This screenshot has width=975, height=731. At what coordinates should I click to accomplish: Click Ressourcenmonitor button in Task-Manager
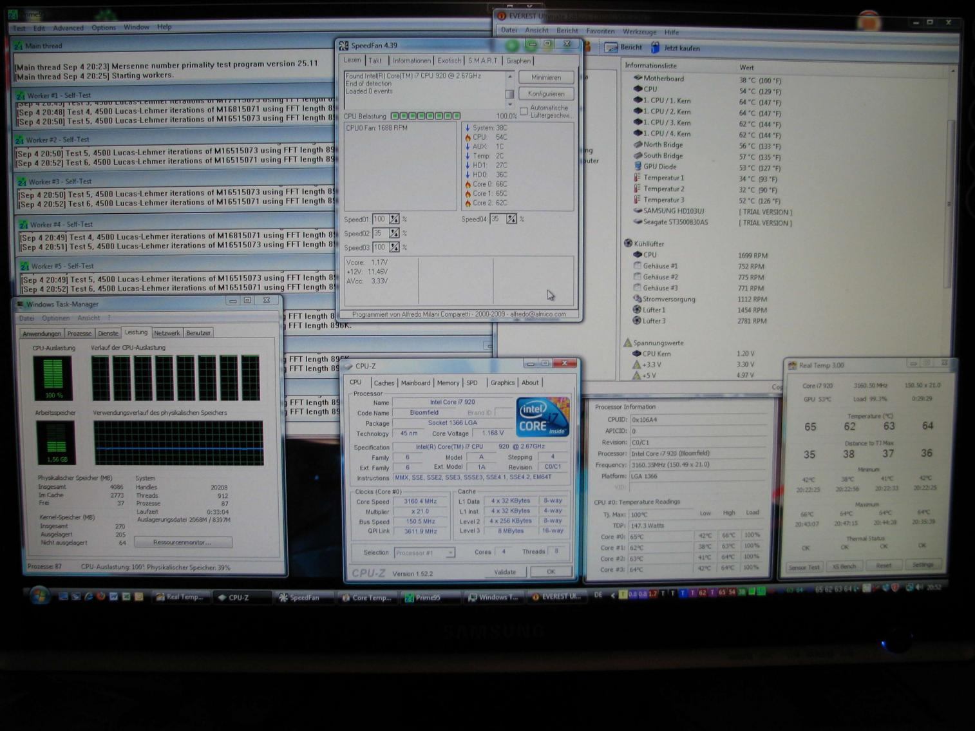tap(183, 542)
